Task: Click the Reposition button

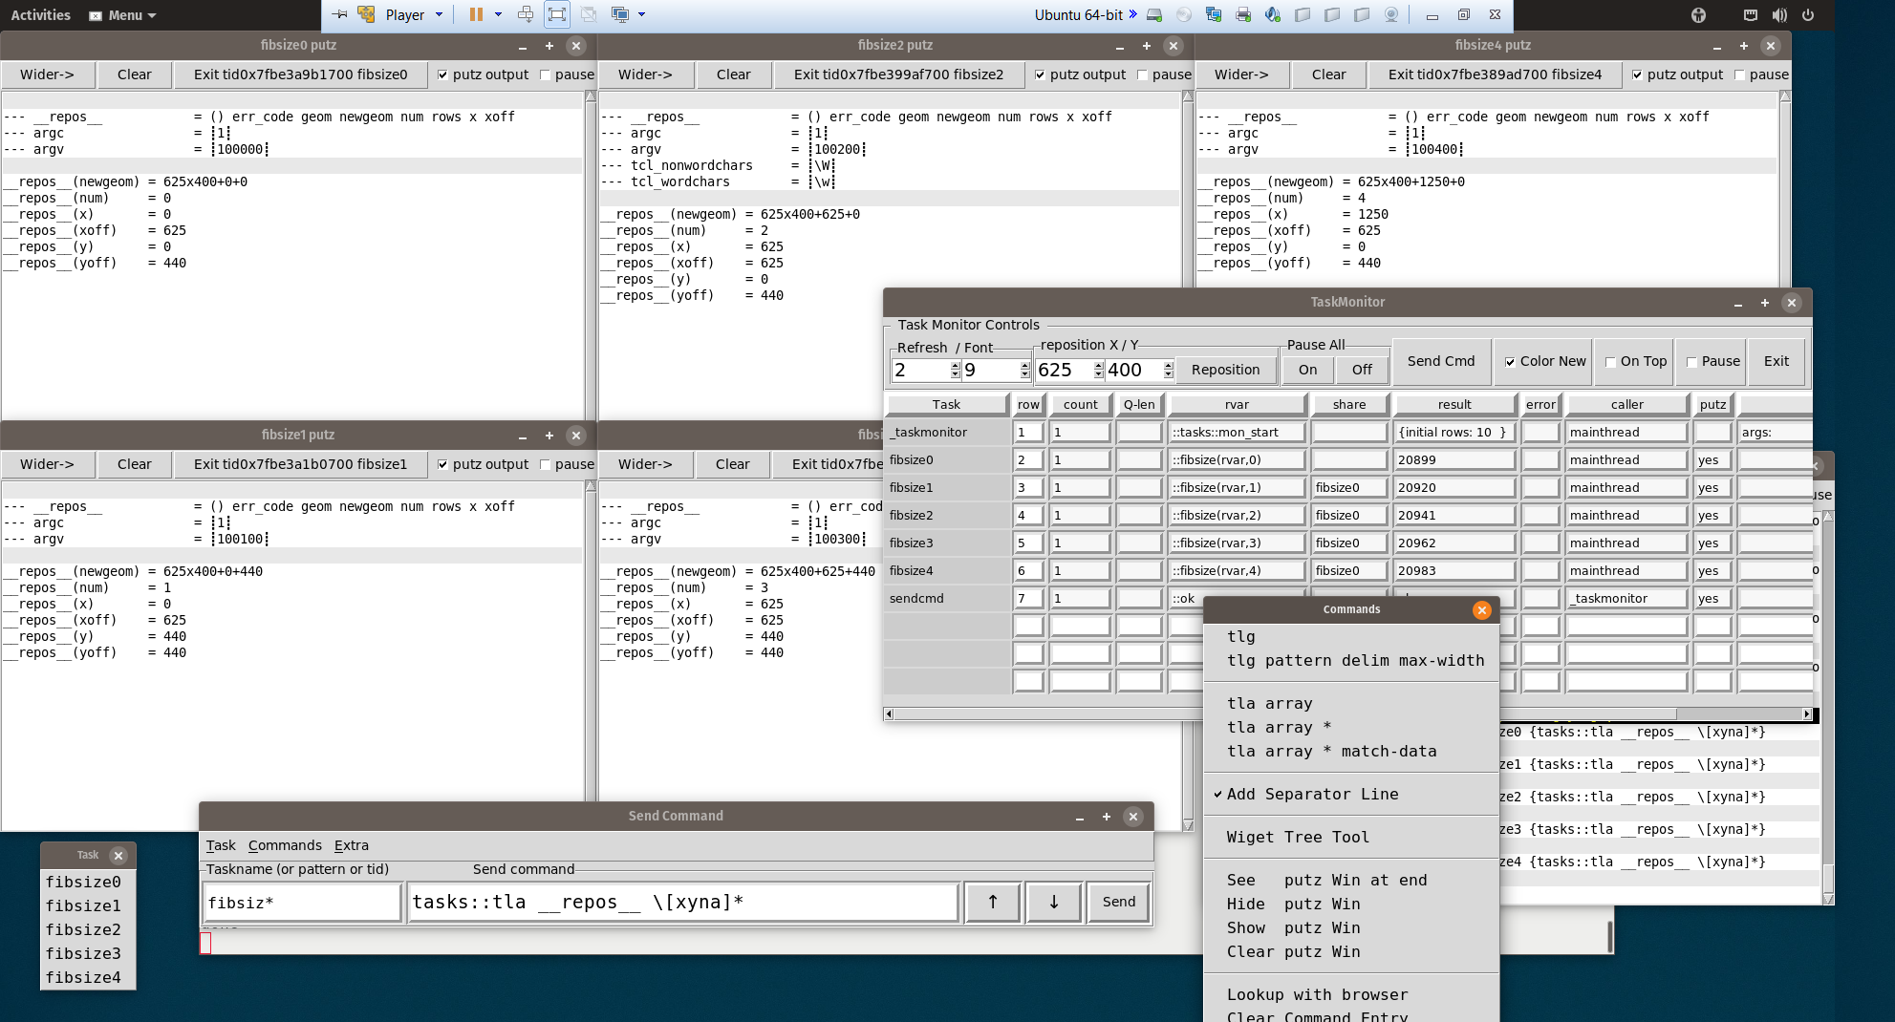Action: (1225, 370)
